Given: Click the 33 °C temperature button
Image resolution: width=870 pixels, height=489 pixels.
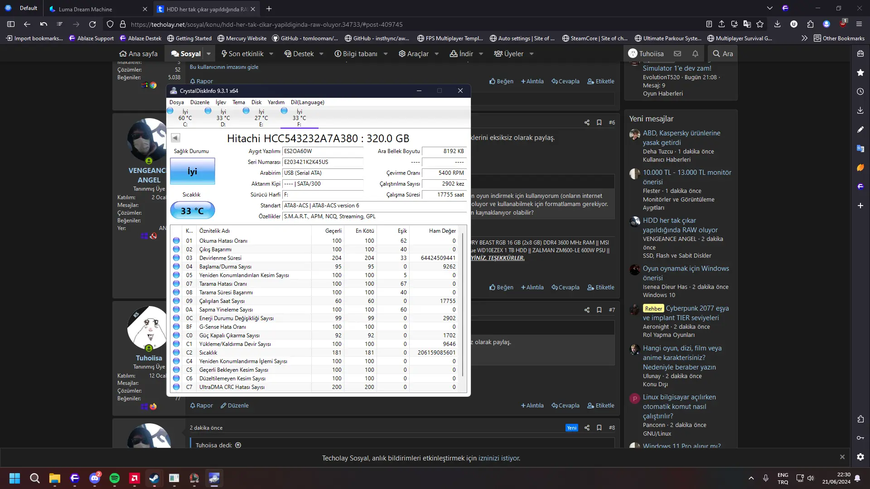Looking at the screenshot, I should pos(193,211).
